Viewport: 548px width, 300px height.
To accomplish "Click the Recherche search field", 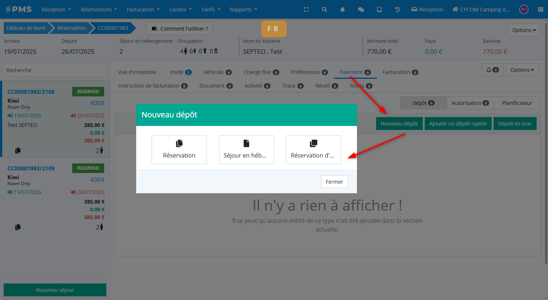I will tap(55, 70).
